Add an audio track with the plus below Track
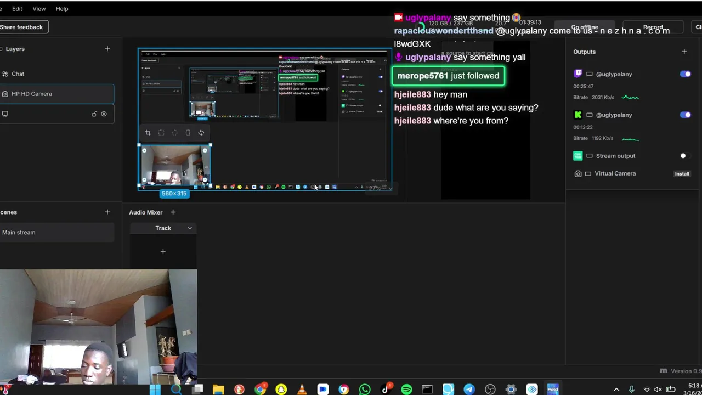The width and height of the screenshot is (702, 395). (163, 251)
